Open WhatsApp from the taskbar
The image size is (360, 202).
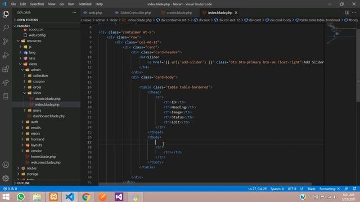point(21,197)
